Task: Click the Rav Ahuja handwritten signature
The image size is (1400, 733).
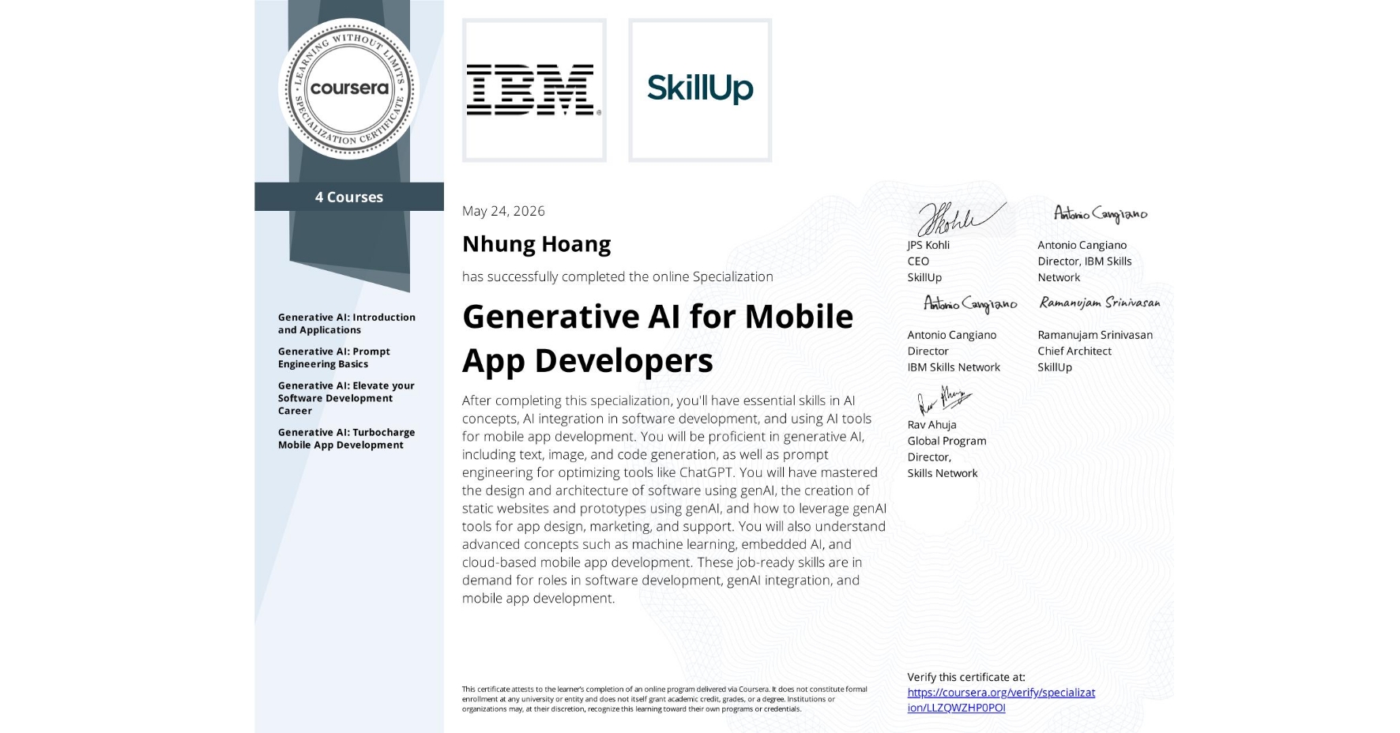Action: pos(944,401)
